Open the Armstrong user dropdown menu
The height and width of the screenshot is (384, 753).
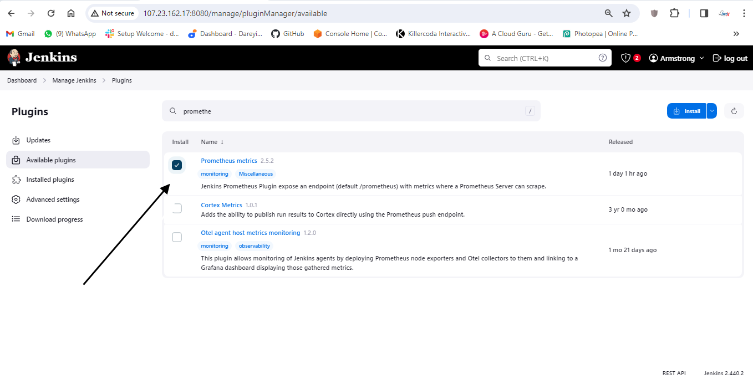click(676, 58)
